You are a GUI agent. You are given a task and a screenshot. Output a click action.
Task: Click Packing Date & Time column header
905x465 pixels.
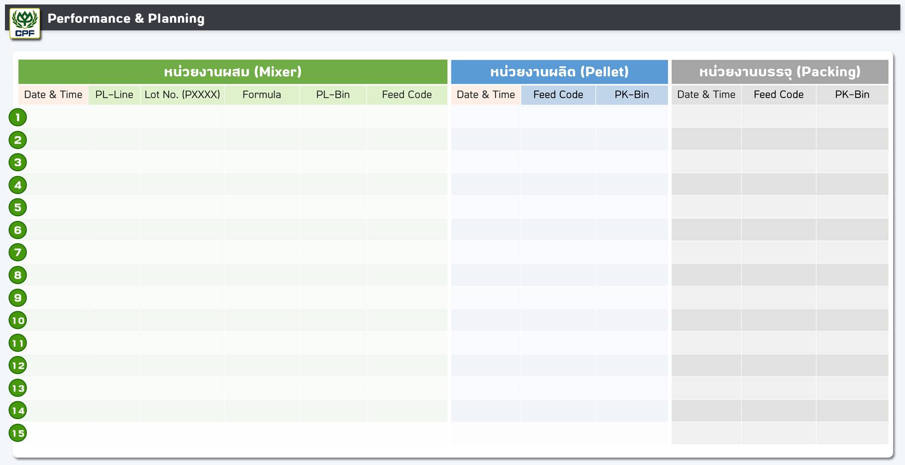tap(706, 94)
